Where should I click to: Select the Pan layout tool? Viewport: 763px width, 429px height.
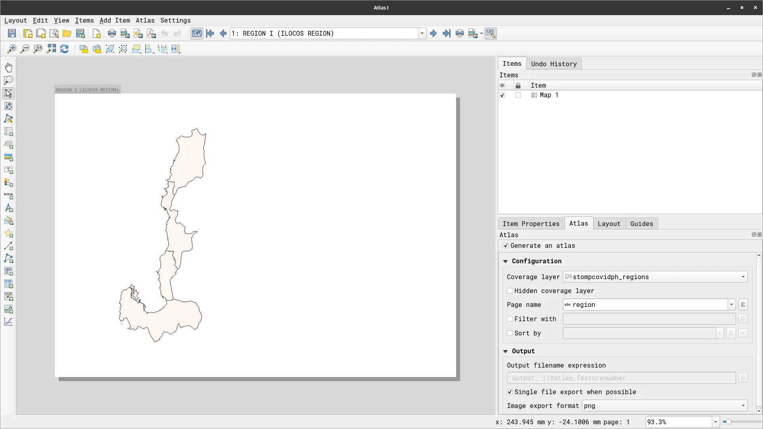tap(9, 67)
